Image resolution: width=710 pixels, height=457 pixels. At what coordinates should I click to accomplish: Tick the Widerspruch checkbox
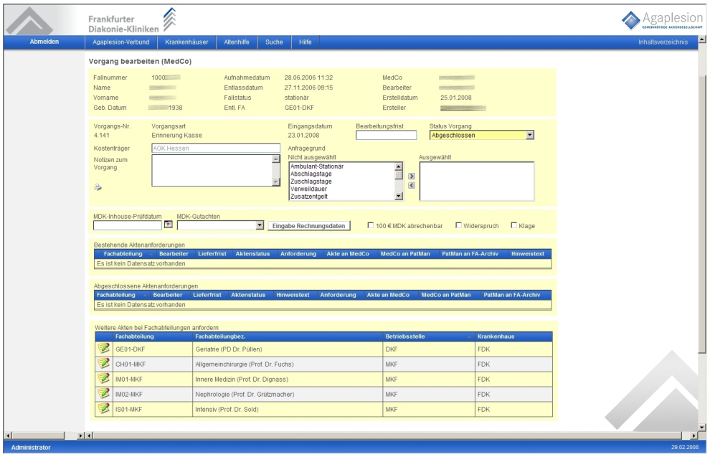pos(458,225)
